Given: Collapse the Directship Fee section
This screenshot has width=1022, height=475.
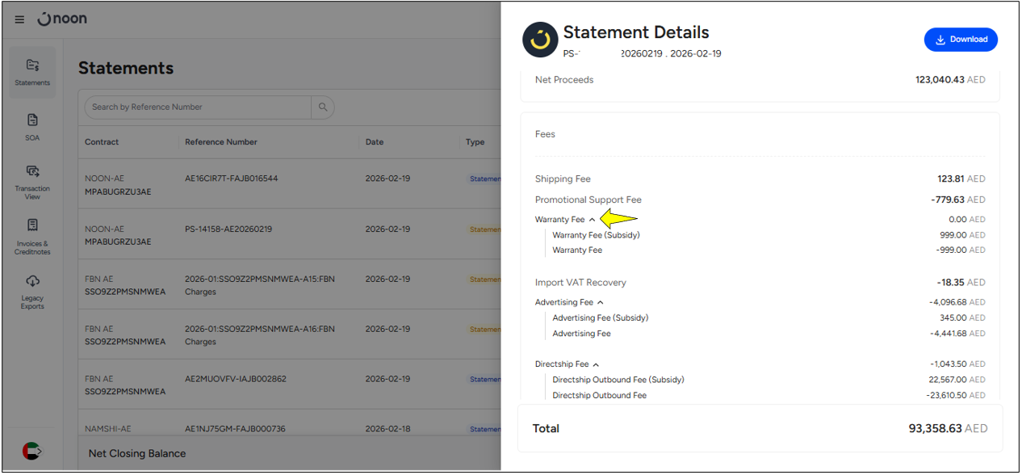Looking at the screenshot, I should click(596, 365).
